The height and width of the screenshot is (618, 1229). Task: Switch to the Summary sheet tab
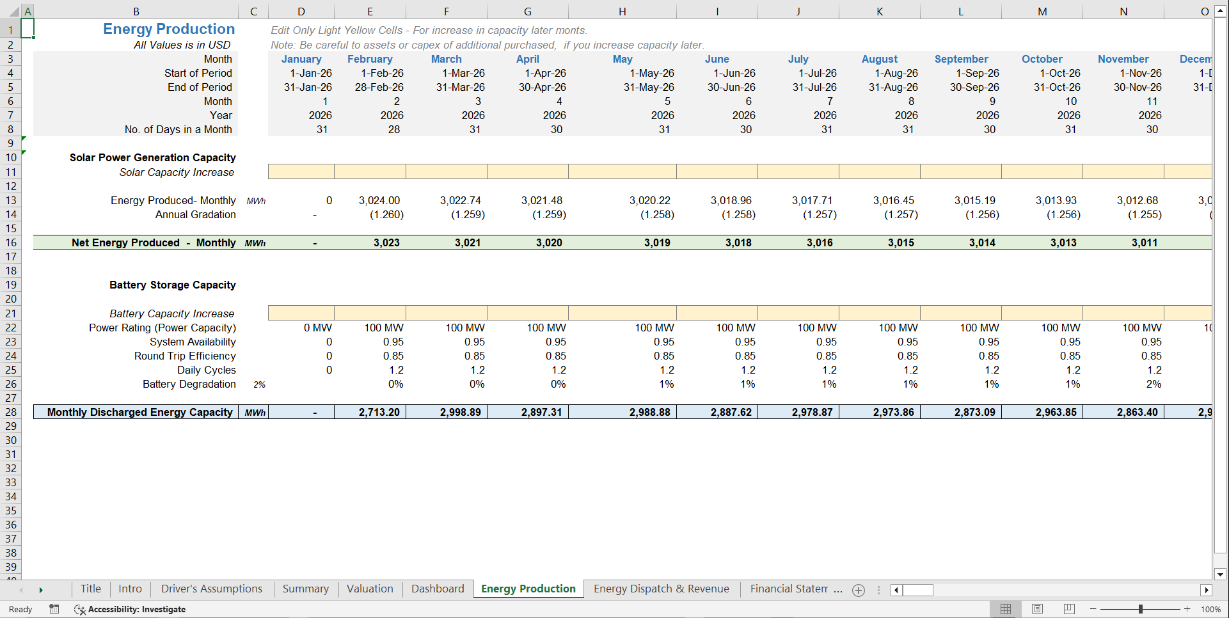(x=305, y=589)
